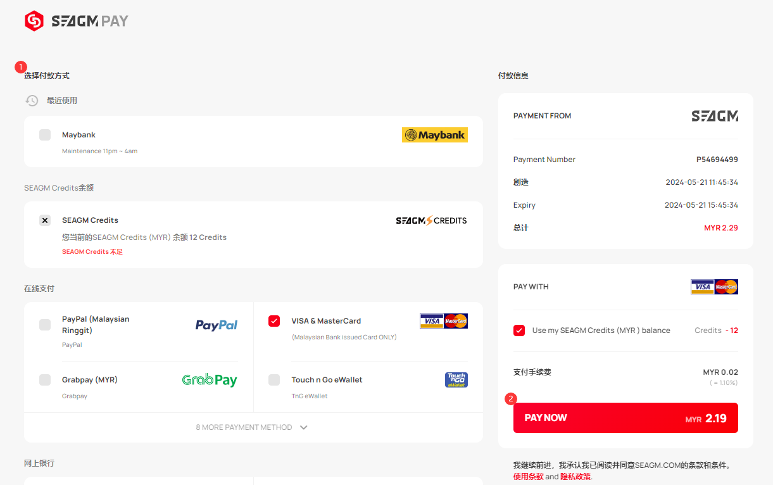Click the 网上银行 section heading
The width and height of the screenshot is (773, 485).
pyautogui.click(x=39, y=463)
